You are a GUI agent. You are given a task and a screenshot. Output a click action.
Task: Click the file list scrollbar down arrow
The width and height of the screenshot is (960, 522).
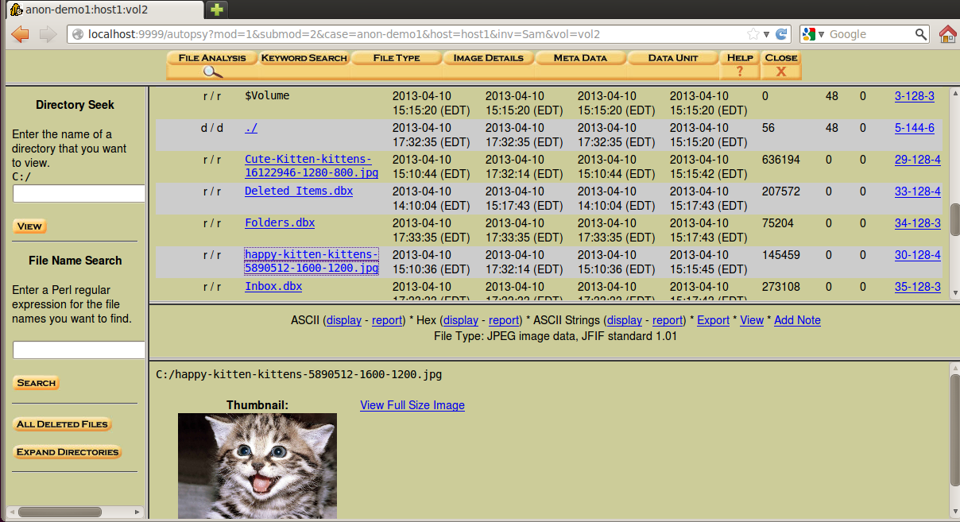954,292
